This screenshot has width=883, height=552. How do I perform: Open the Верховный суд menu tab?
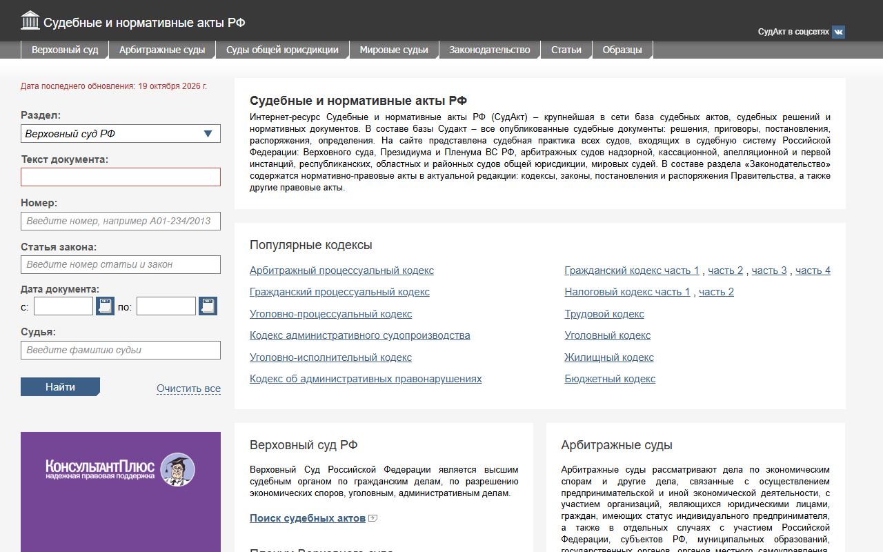[65, 50]
